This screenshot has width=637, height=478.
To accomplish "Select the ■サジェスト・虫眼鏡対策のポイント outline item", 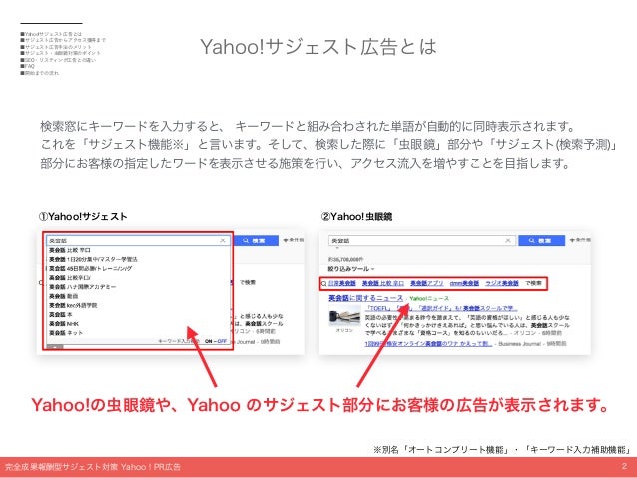I will (60, 53).
